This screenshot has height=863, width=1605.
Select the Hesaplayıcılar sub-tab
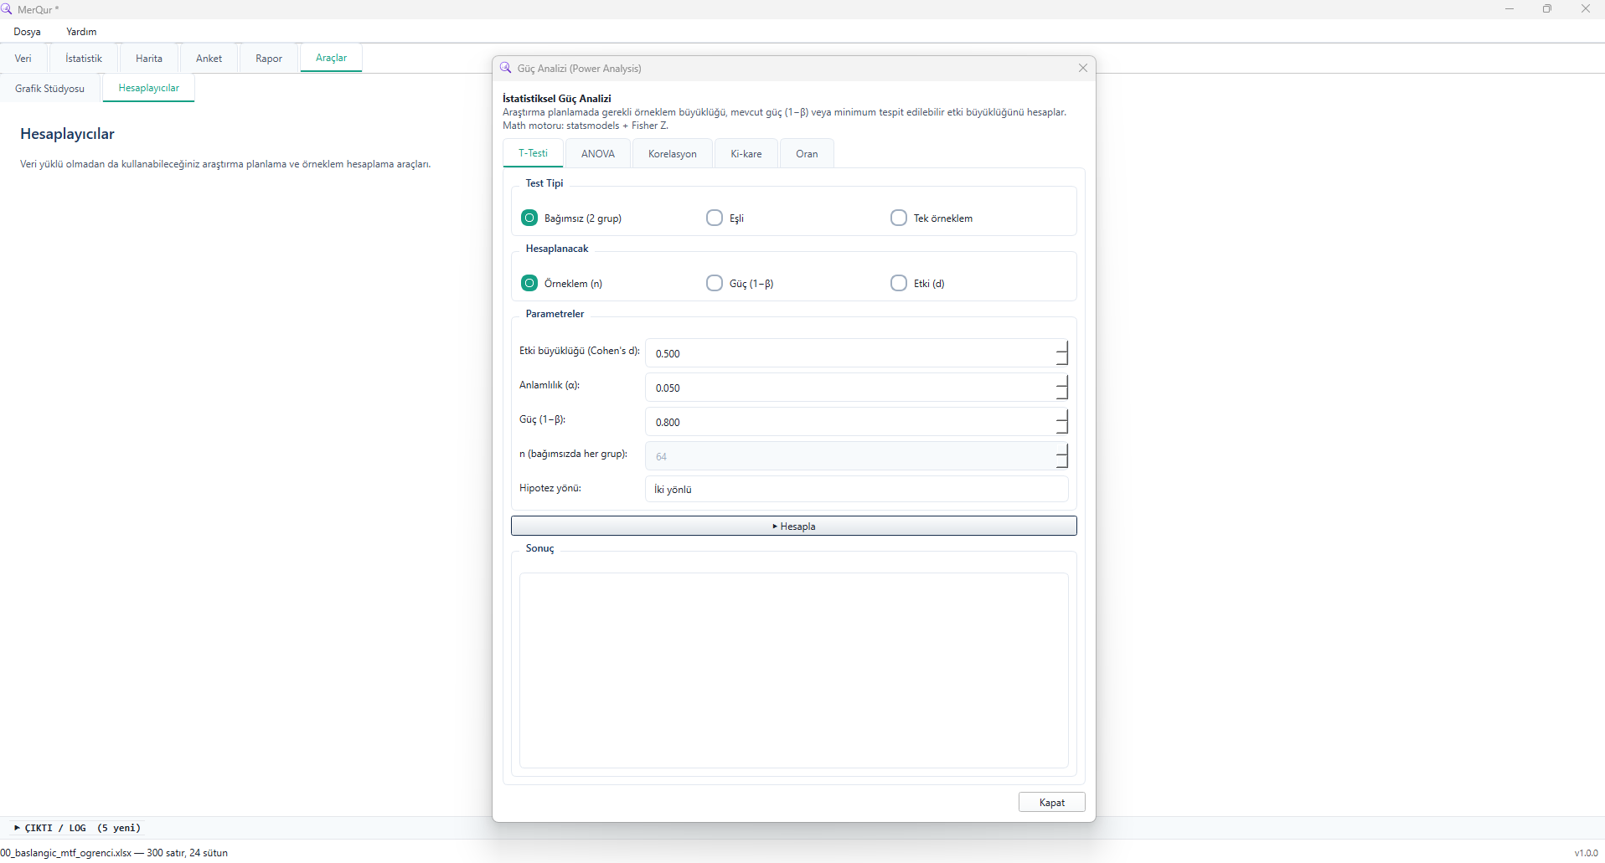(148, 88)
